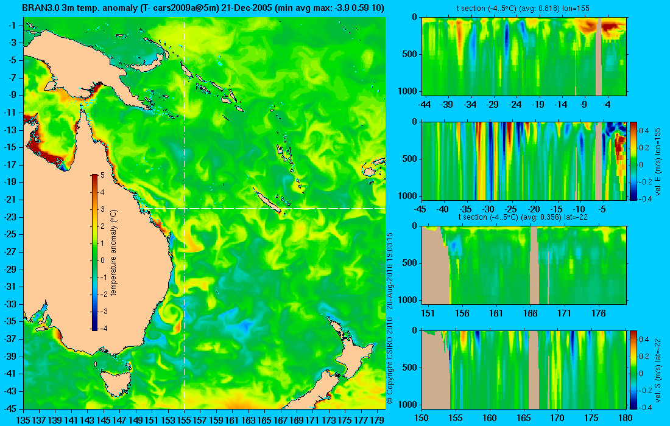This screenshot has width=670, height=426.
Task: Click New Zealand's North Island on the map
Action: pyautogui.click(x=351, y=348)
